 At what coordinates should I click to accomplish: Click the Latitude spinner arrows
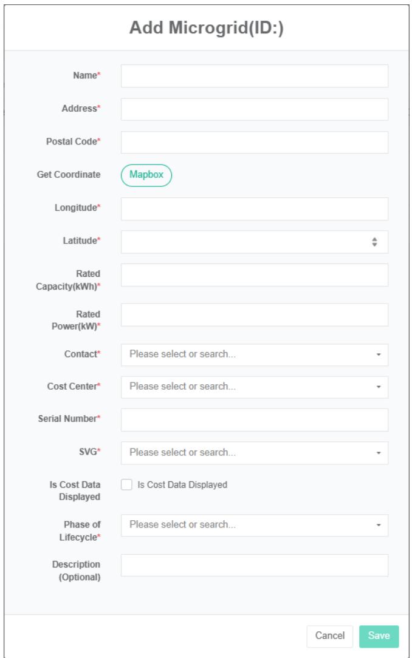click(375, 242)
